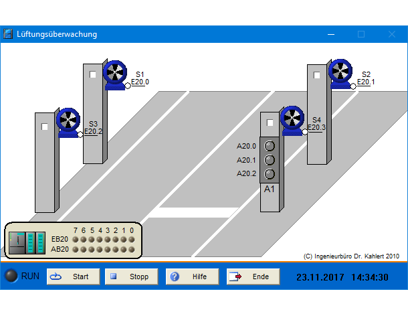The height and width of the screenshot is (314, 408).
Task: Click EB20 bit 0 LED
Action: (132, 240)
